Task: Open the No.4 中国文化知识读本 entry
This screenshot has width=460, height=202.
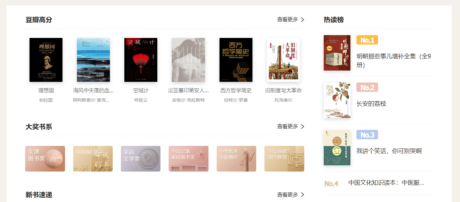Action: [x=378, y=183]
